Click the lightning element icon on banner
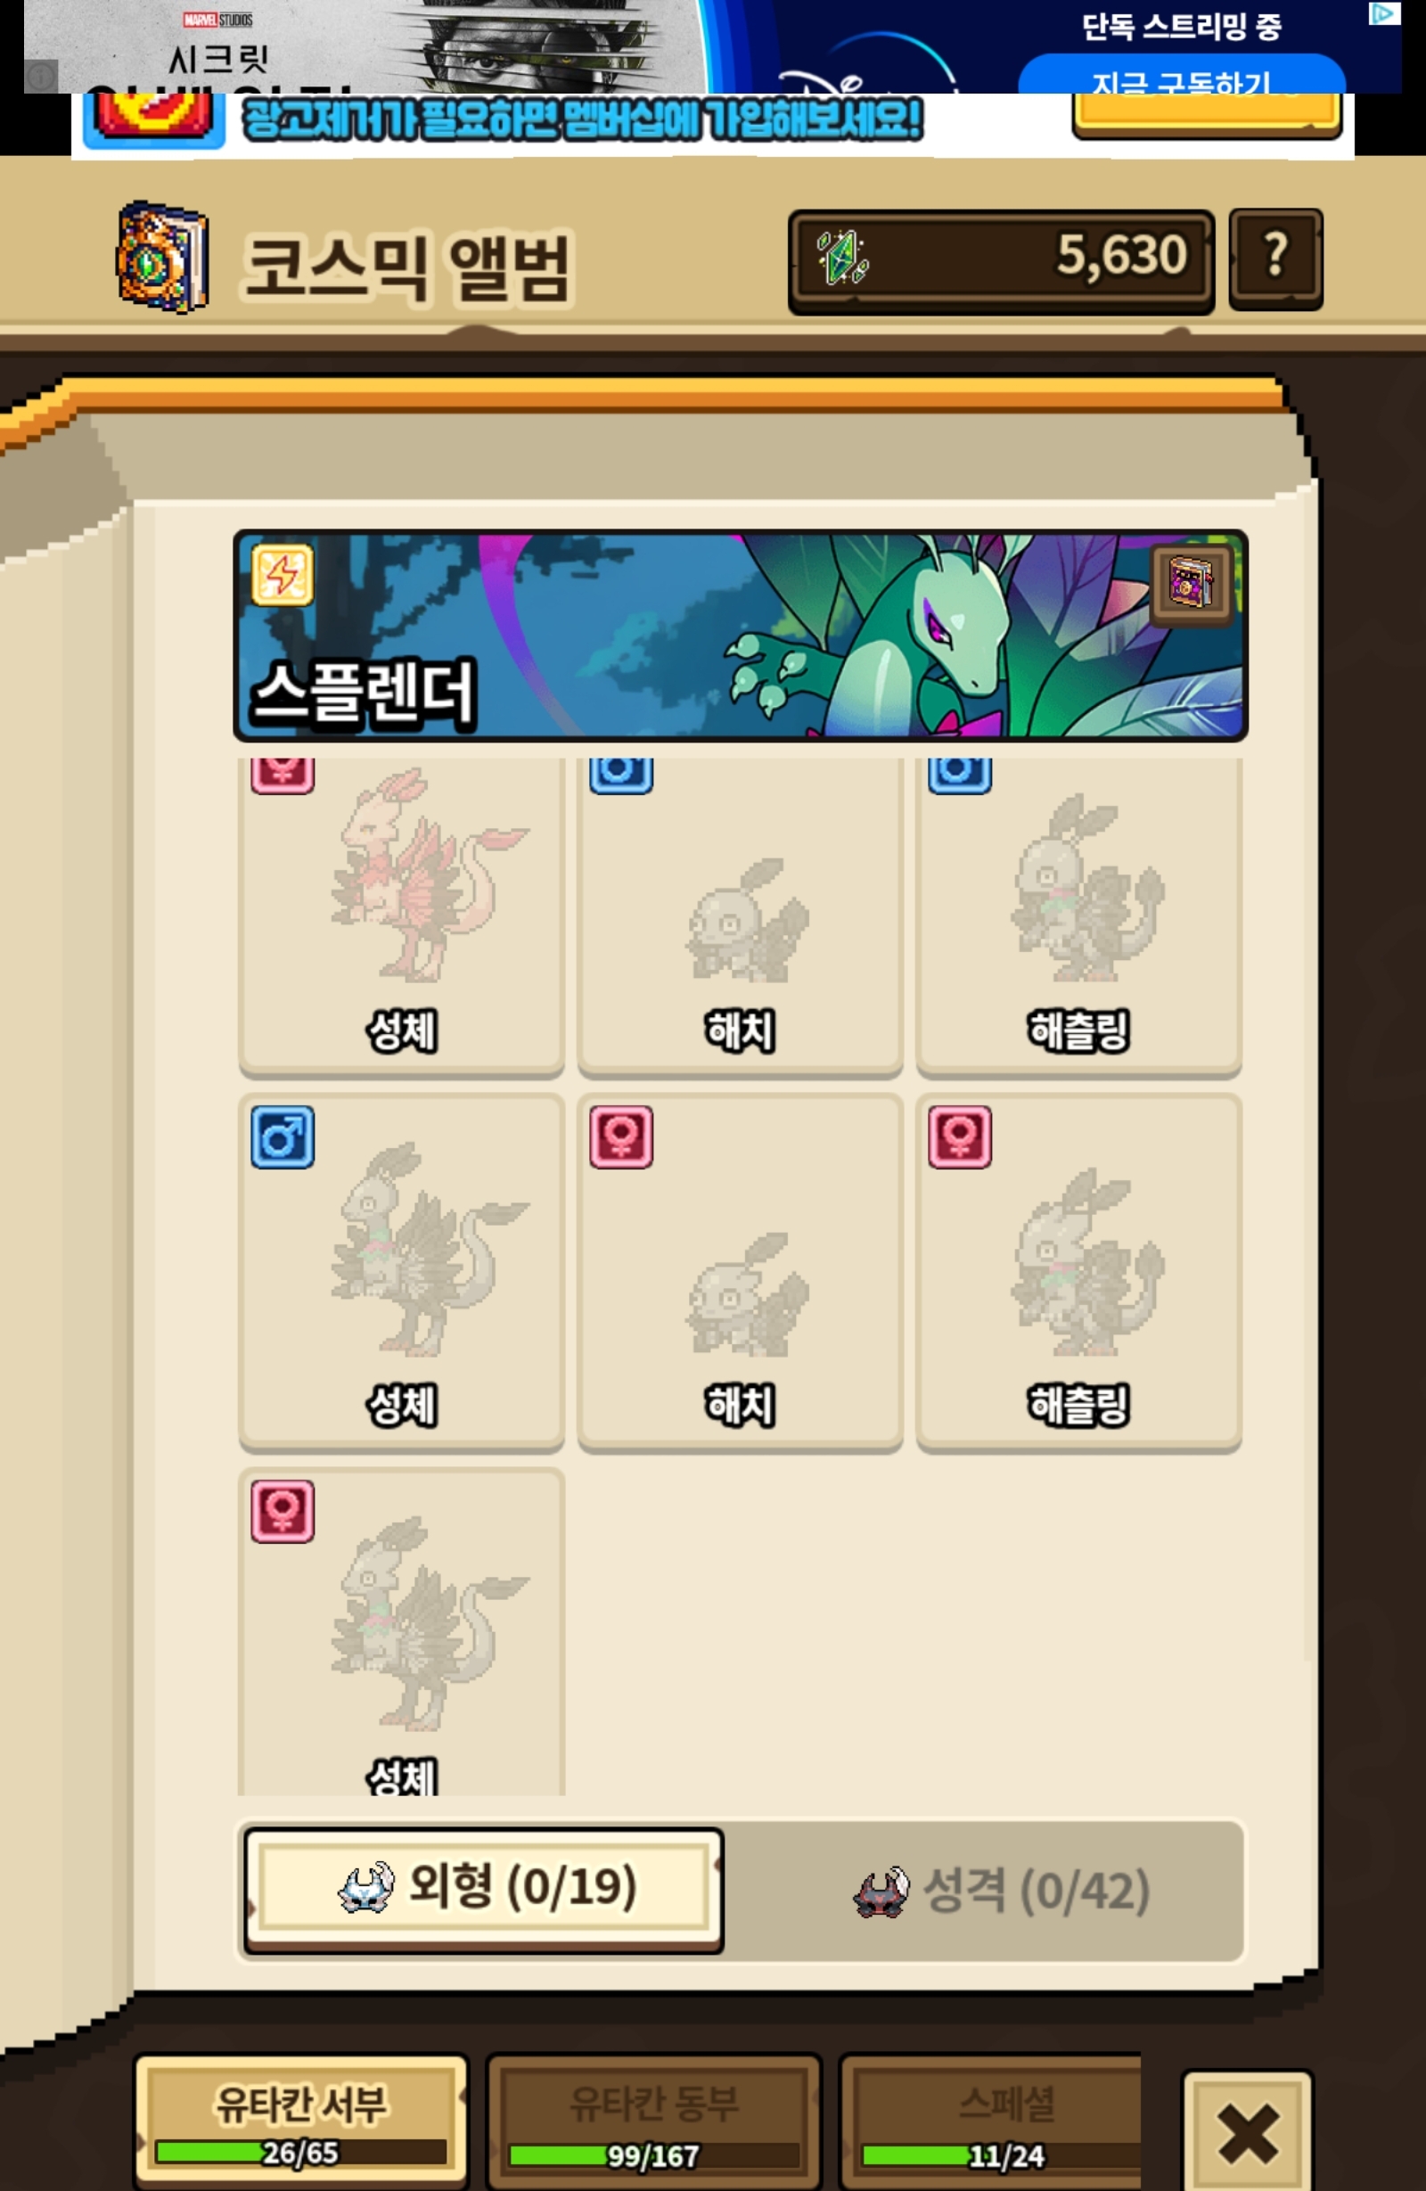Screen dimensions: 1426x2191 point(282,575)
